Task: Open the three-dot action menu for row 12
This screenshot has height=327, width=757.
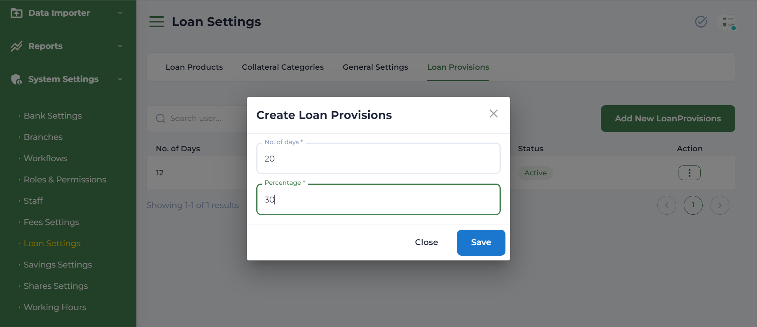Action: pos(689,173)
